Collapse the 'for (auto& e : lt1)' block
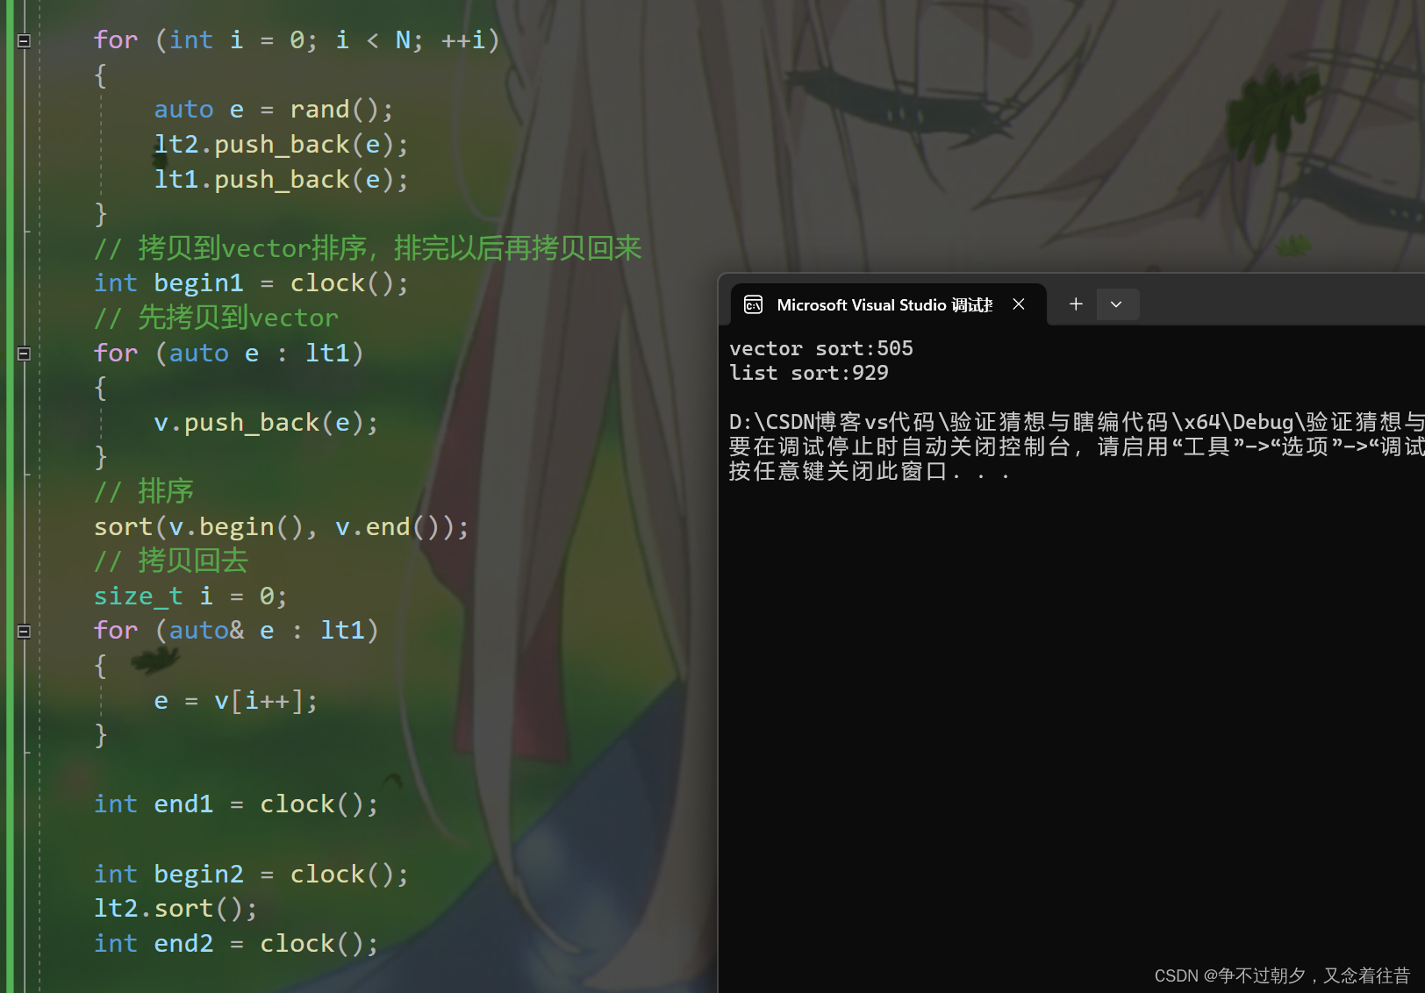Screen dimensions: 1425x993 coord(24,631)
